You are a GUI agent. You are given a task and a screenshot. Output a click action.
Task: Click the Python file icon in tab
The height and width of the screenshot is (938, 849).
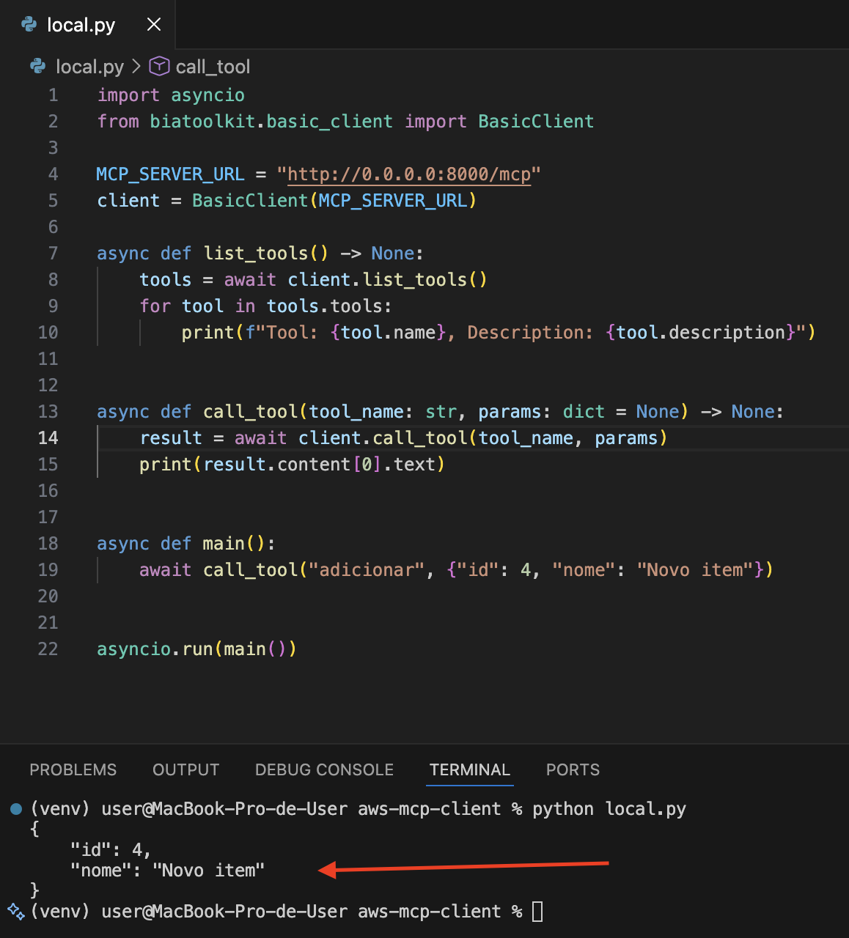click(29, 24)
